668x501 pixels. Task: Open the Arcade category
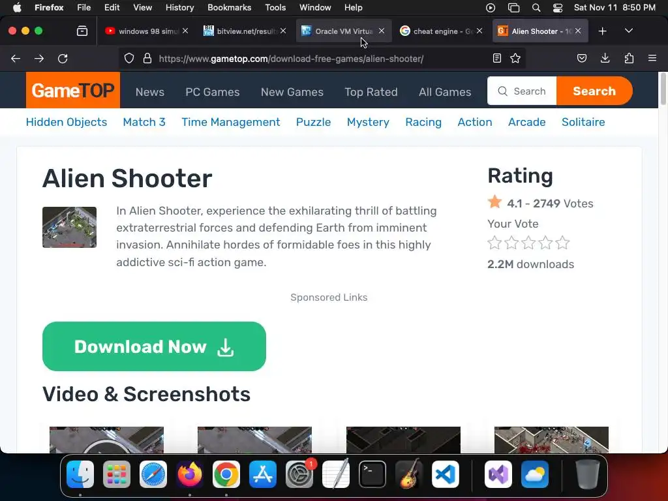pyautogui.click(x=527, y=122)
